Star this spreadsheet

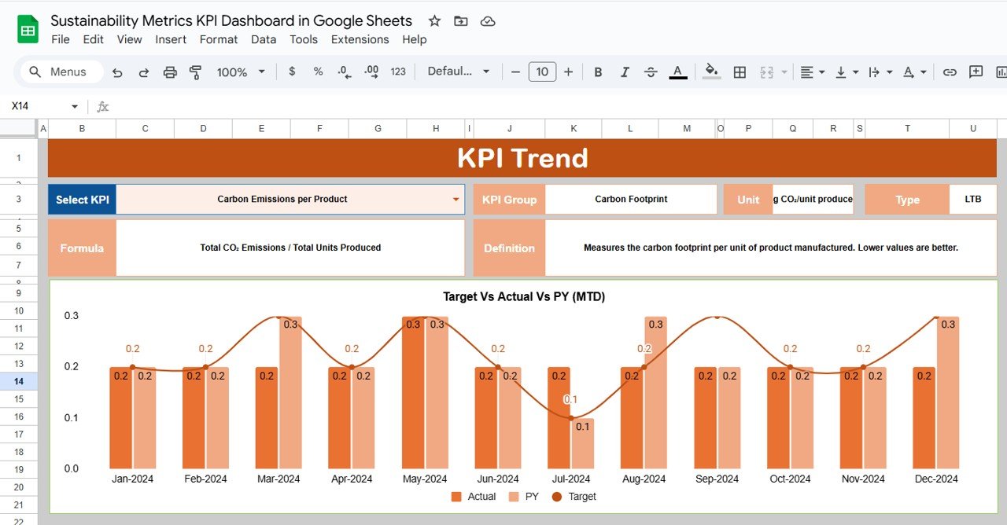pos(433,21)
